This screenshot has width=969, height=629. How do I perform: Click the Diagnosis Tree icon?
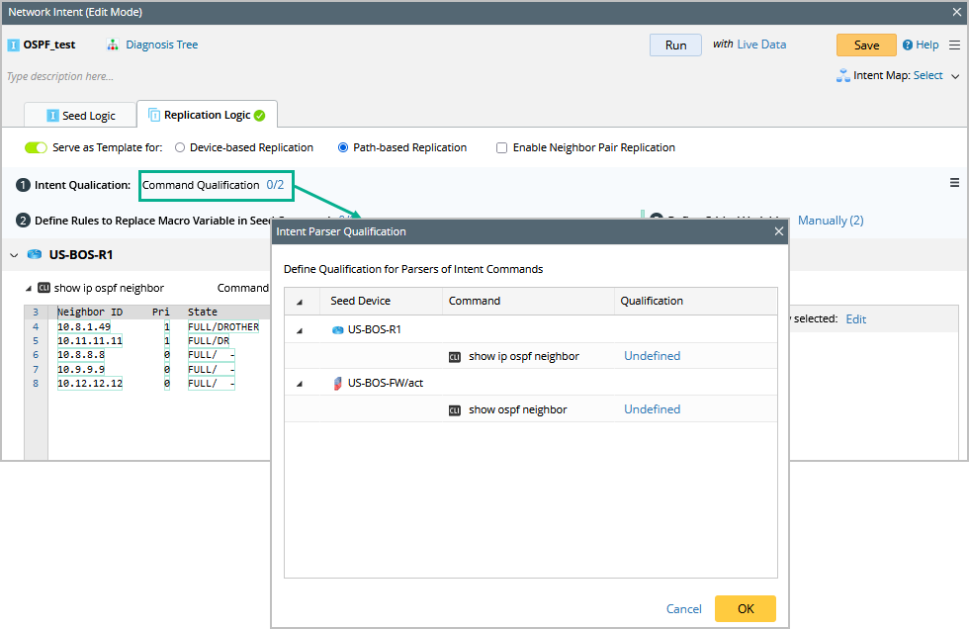(x=113, y=45)
